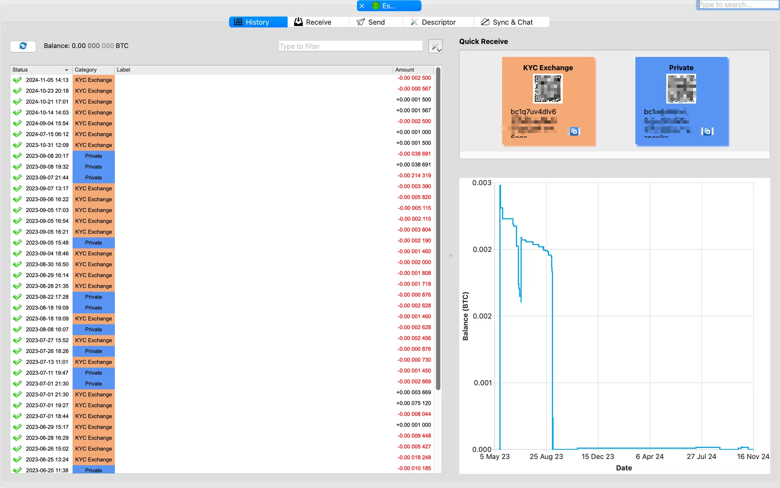
Task: Click the green wallet status indicator
Action: (x=376, y=6)
